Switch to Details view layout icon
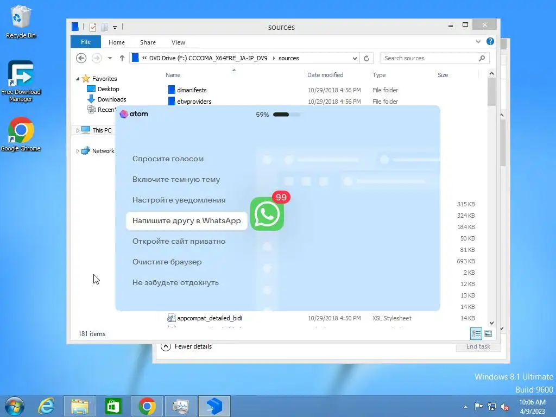Image resolution: width=556 pixels, height=417 pixels. coord(476,334)
